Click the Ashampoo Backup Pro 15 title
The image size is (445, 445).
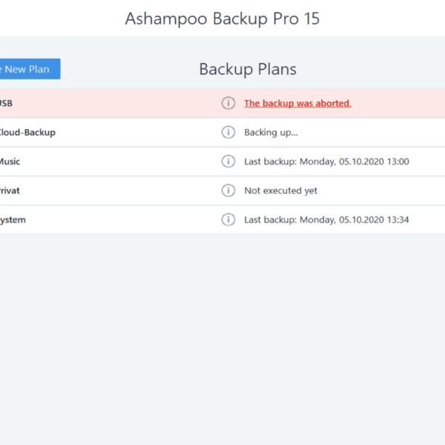pos(222,19)
